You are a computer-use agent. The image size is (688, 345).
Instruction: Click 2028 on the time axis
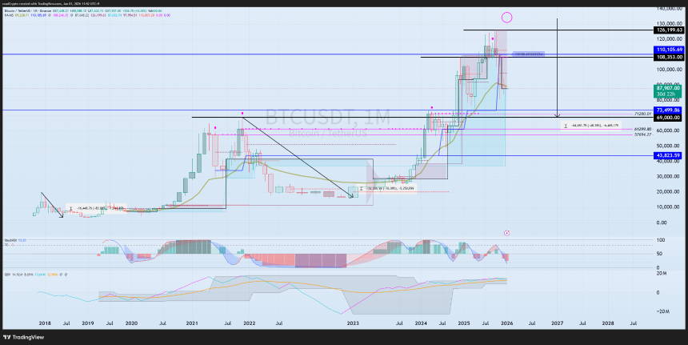click(608, 323)
